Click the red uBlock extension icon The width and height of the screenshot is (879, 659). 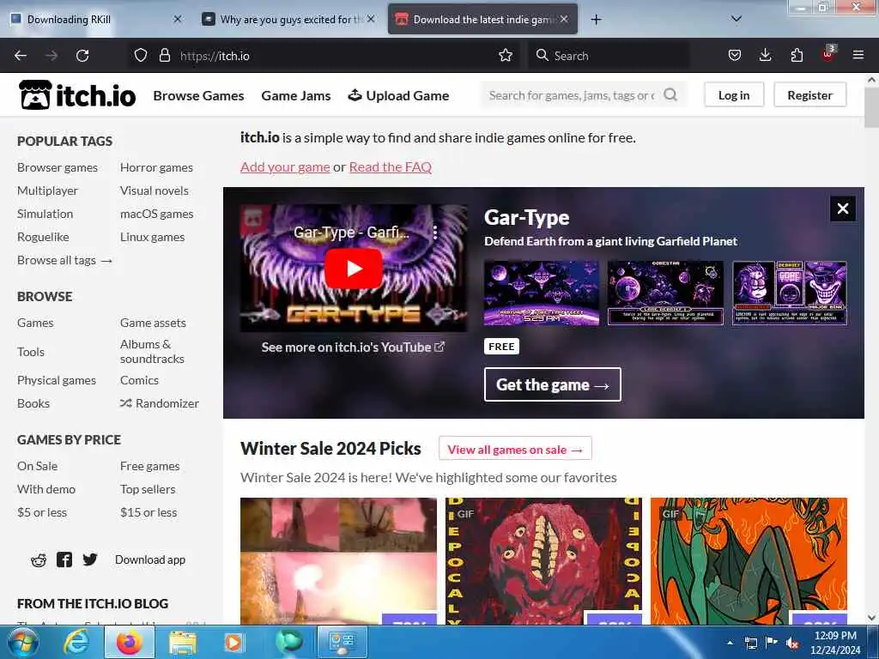(x=828, y=54)
